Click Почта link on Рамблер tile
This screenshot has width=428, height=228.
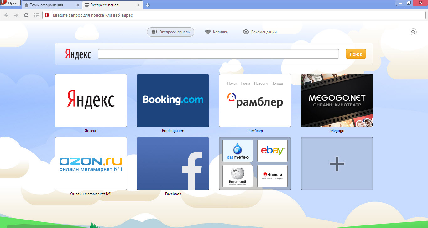coord(246,83)
